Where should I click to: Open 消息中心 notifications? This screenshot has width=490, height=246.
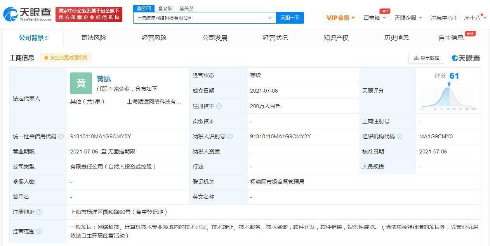pos(443,18)
